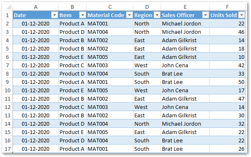Image resolution: width=251 pixels, height=157 pixels.
Task: Select units value 32 in row 14
Action: [x=227, y=124]
